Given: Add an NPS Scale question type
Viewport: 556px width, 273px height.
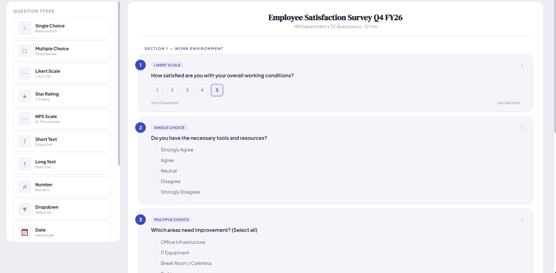Looking at the screenshot, I should (x=62, y=119).
